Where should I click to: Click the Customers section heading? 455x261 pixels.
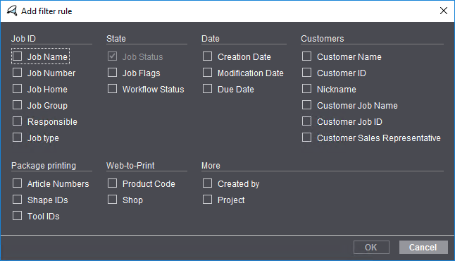(x=323, y=39)
